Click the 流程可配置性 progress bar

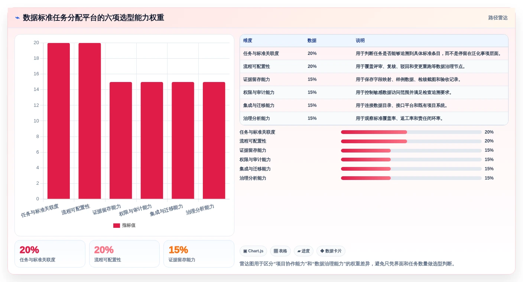411,141
